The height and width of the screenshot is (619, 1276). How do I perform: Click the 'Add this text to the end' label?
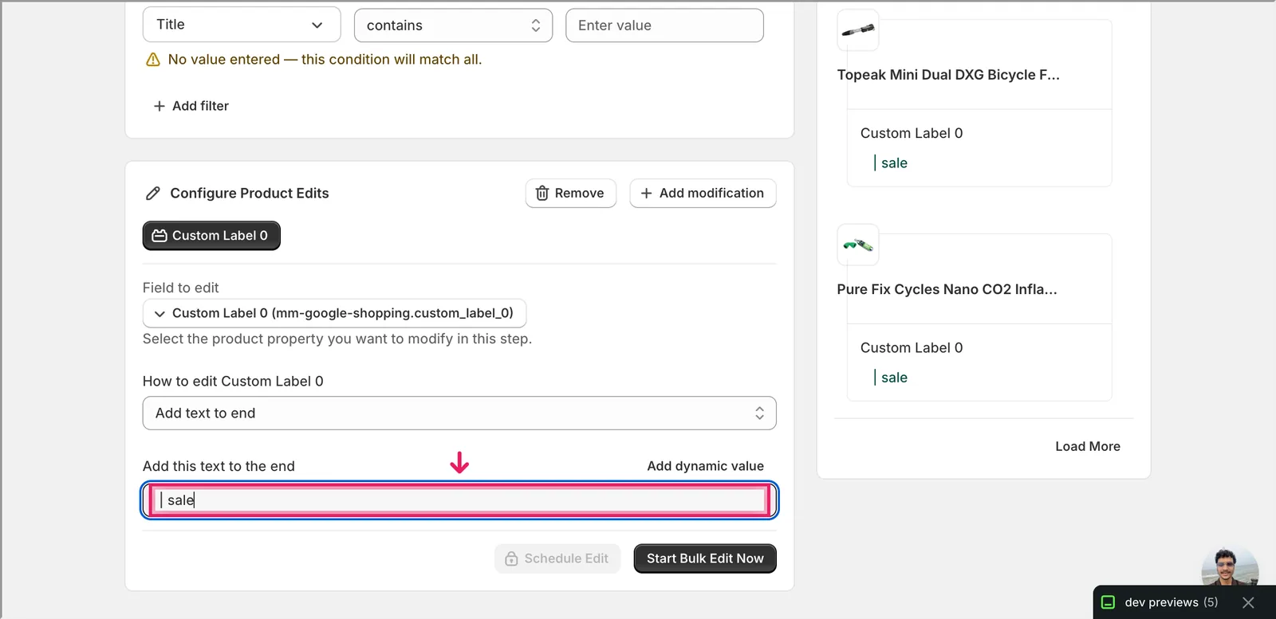[x=219, y=466]
